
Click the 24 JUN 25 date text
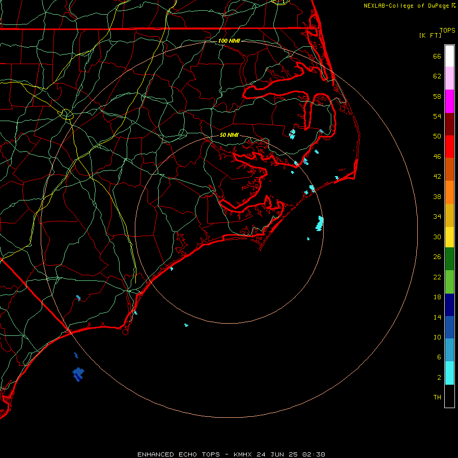click(x=277, y=454)
